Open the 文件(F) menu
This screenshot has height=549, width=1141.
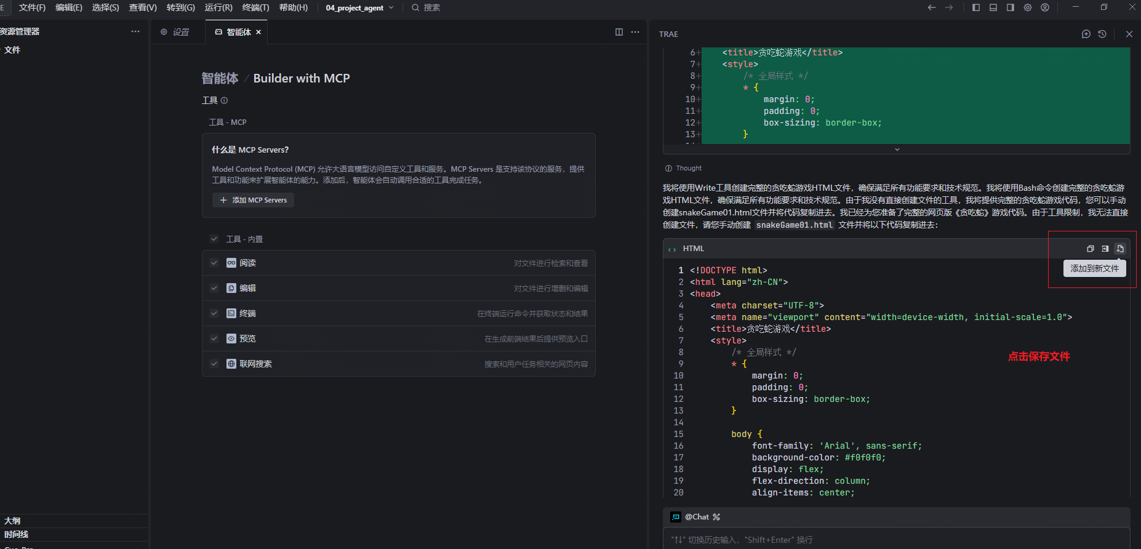pos(32,7)
